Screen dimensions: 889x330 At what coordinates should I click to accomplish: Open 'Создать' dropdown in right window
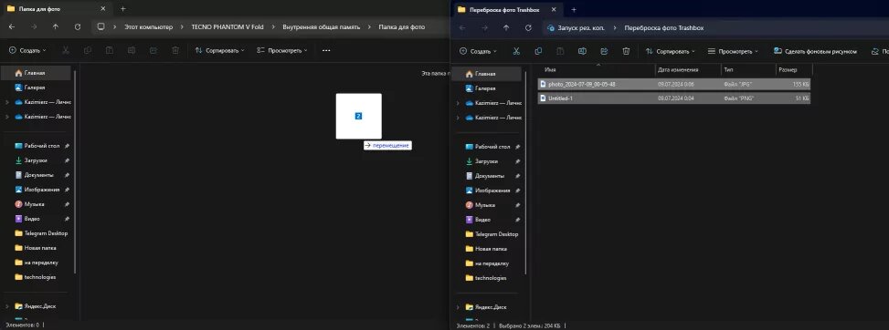pos(479,51)
